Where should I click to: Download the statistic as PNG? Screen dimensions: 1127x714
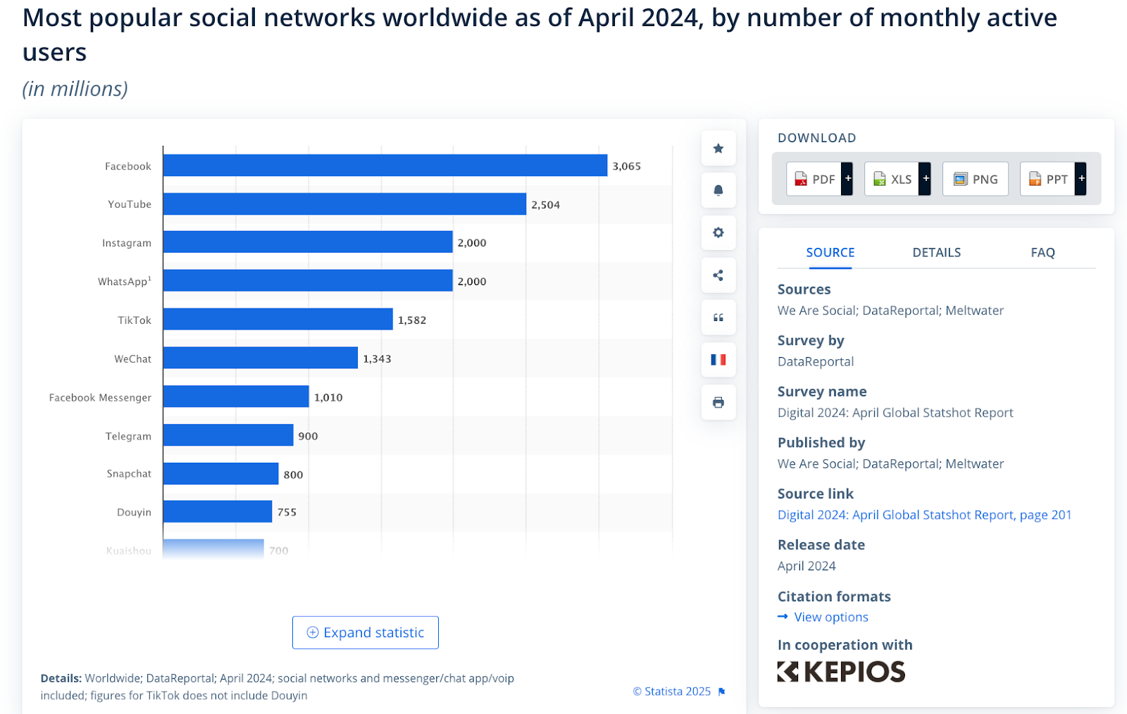coord(976,179)
